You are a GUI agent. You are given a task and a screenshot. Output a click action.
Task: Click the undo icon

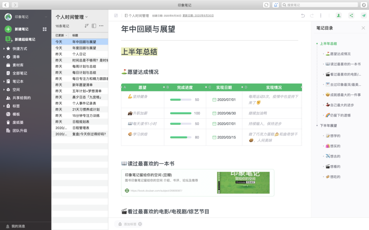(303, 15)
